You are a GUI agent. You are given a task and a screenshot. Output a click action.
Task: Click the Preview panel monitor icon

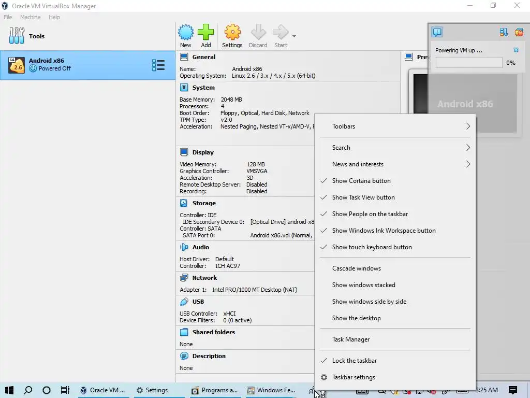click(x=409, y=57)
